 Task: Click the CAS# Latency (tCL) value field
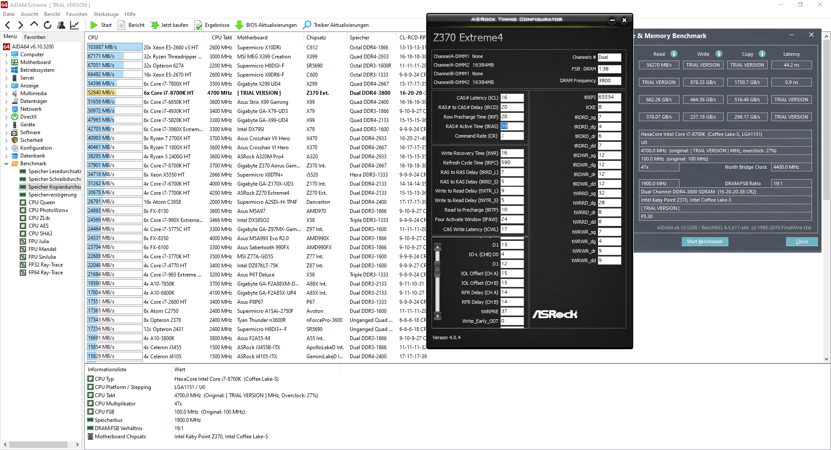[x=512, y=98]
